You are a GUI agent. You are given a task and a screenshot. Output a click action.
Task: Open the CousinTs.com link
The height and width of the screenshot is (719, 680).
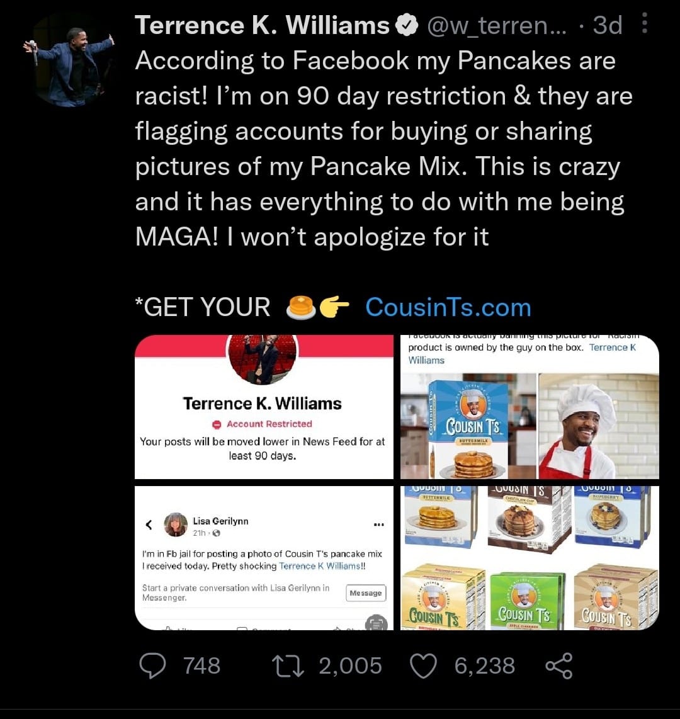(x=448, y=307)
